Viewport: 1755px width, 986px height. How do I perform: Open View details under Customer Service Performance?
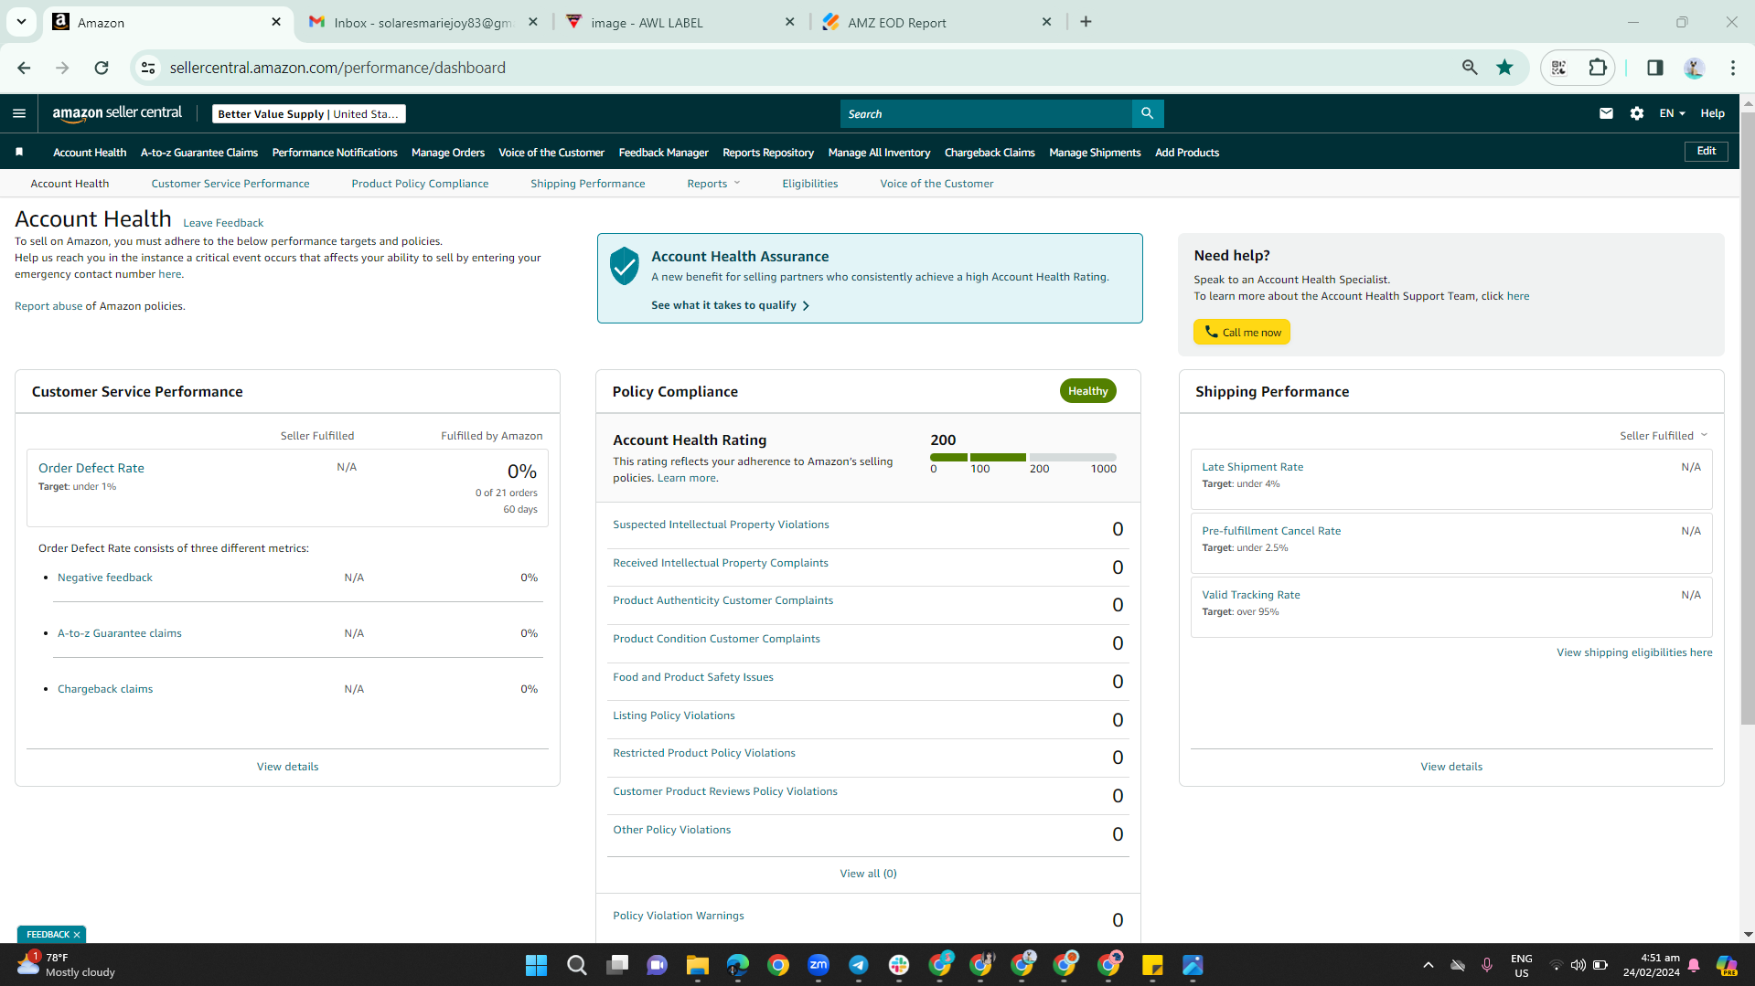click(287, 767)
